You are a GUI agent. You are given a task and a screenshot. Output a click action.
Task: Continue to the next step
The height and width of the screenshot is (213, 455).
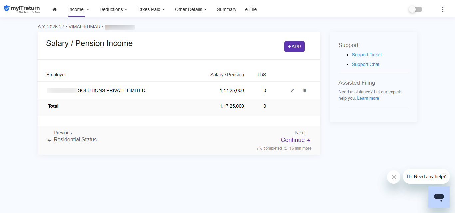point(296,140)
